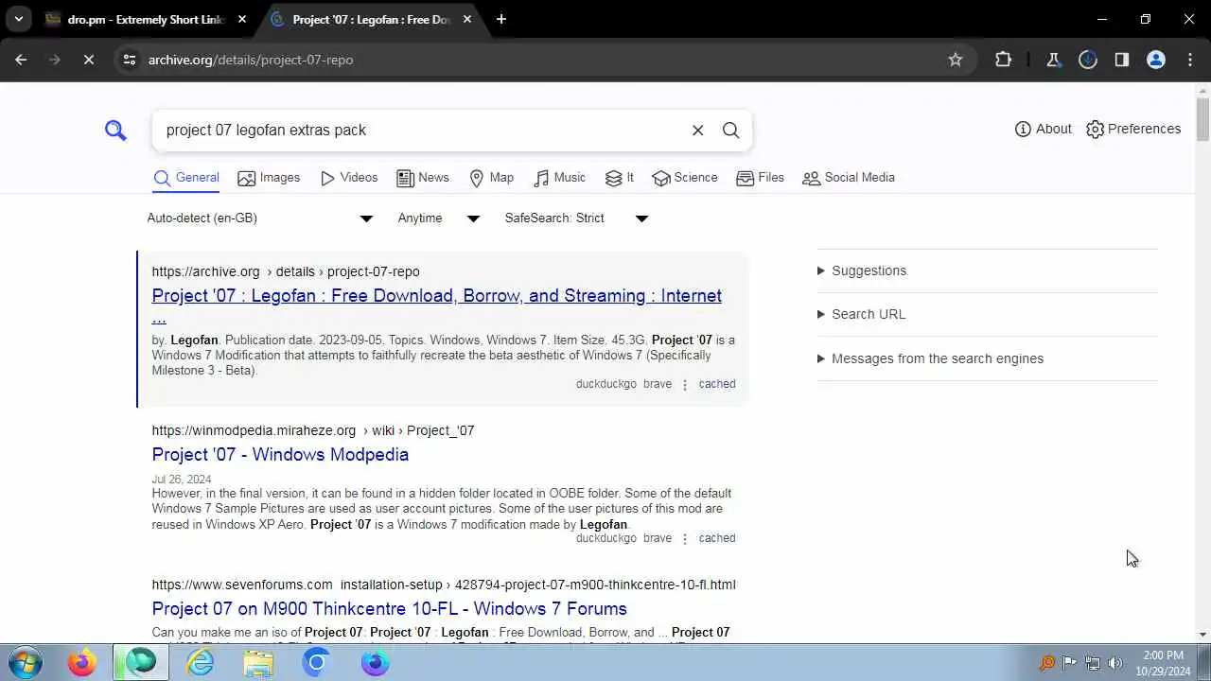Open the tab search dropdown arrow
Screen dimensions: 1211x681
click(18, 19)
